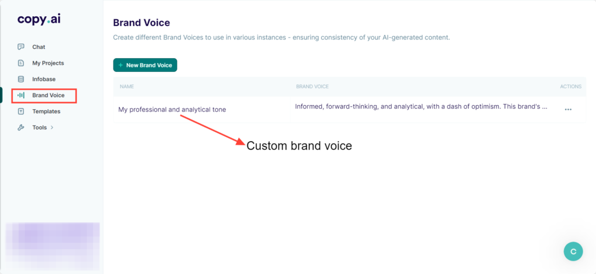Image resolution: width=596 pixels, height=274 pixels.
Task: Click the Brand Voice page heading
Action: [x=141, y=23]
